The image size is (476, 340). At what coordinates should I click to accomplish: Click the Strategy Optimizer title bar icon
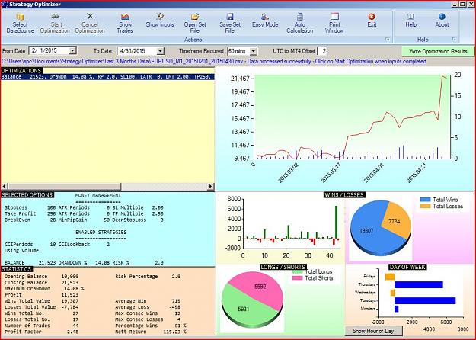tap(5, 5)
